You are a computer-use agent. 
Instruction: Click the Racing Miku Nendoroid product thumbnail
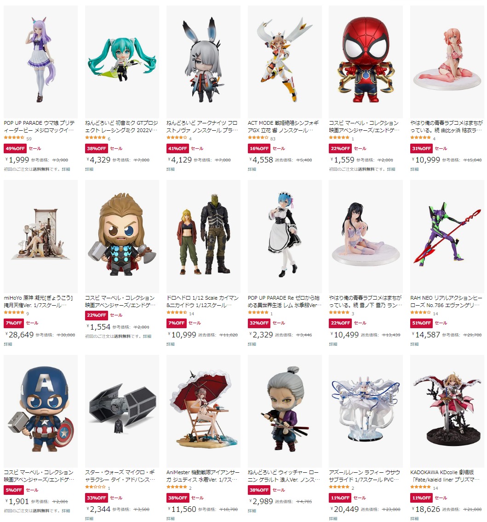(x=122, y=62)
